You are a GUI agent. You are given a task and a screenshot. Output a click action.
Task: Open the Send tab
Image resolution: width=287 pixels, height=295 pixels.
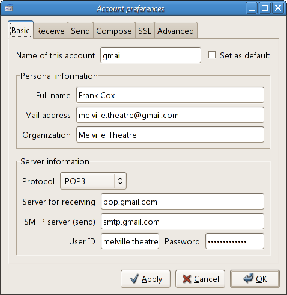pos(80,31)
